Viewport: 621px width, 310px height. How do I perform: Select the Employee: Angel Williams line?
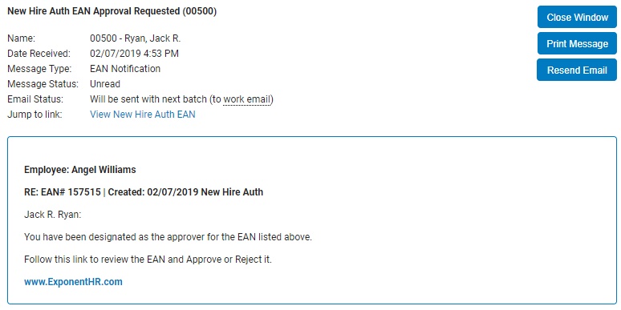pyautogui.click(x=80, y=170)
